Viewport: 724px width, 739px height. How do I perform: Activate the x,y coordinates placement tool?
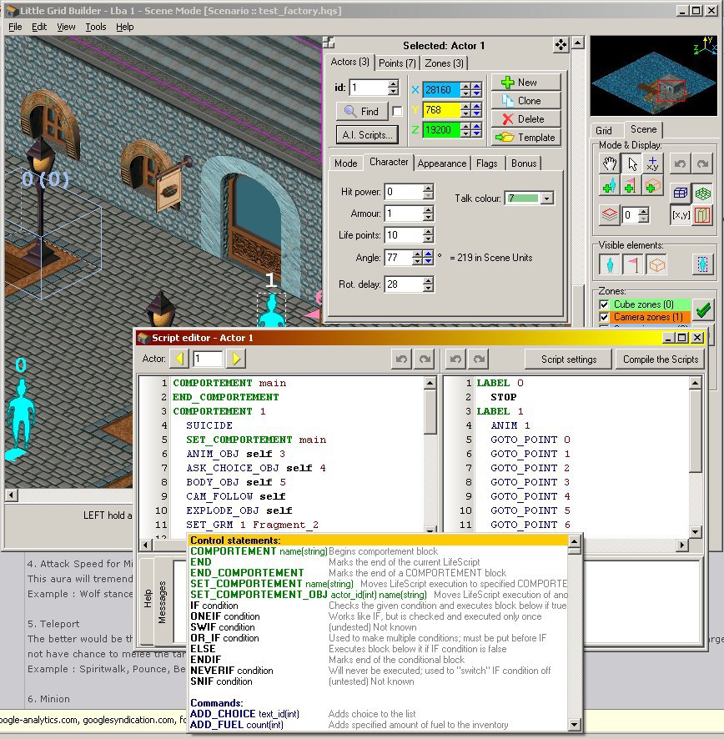point(652,164)
